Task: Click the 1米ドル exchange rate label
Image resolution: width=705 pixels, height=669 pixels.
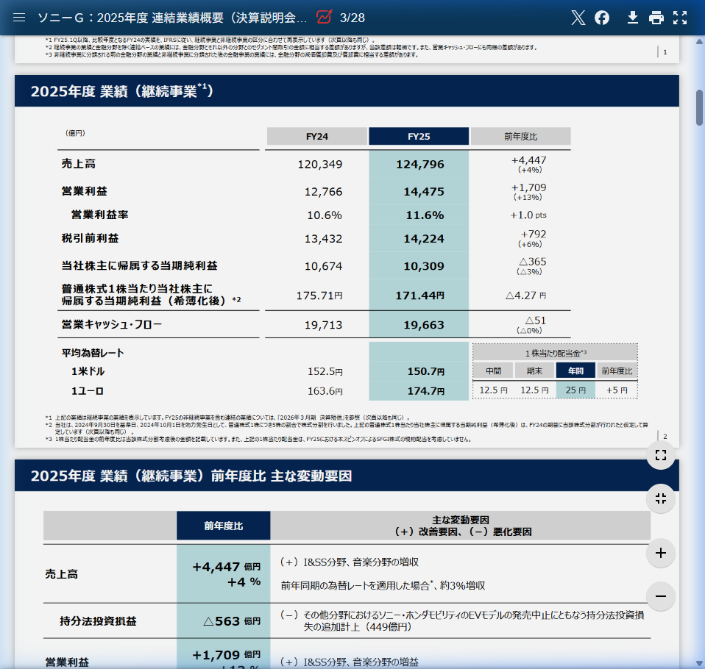Action: (88, 371)
